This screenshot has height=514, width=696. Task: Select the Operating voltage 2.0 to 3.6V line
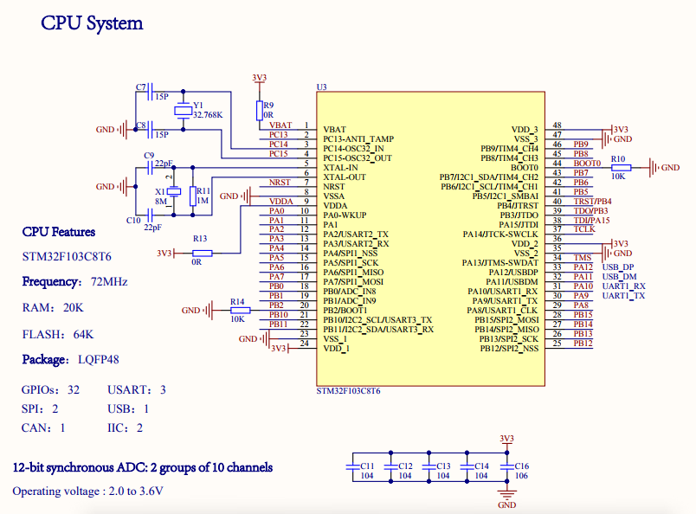point(88,492)
